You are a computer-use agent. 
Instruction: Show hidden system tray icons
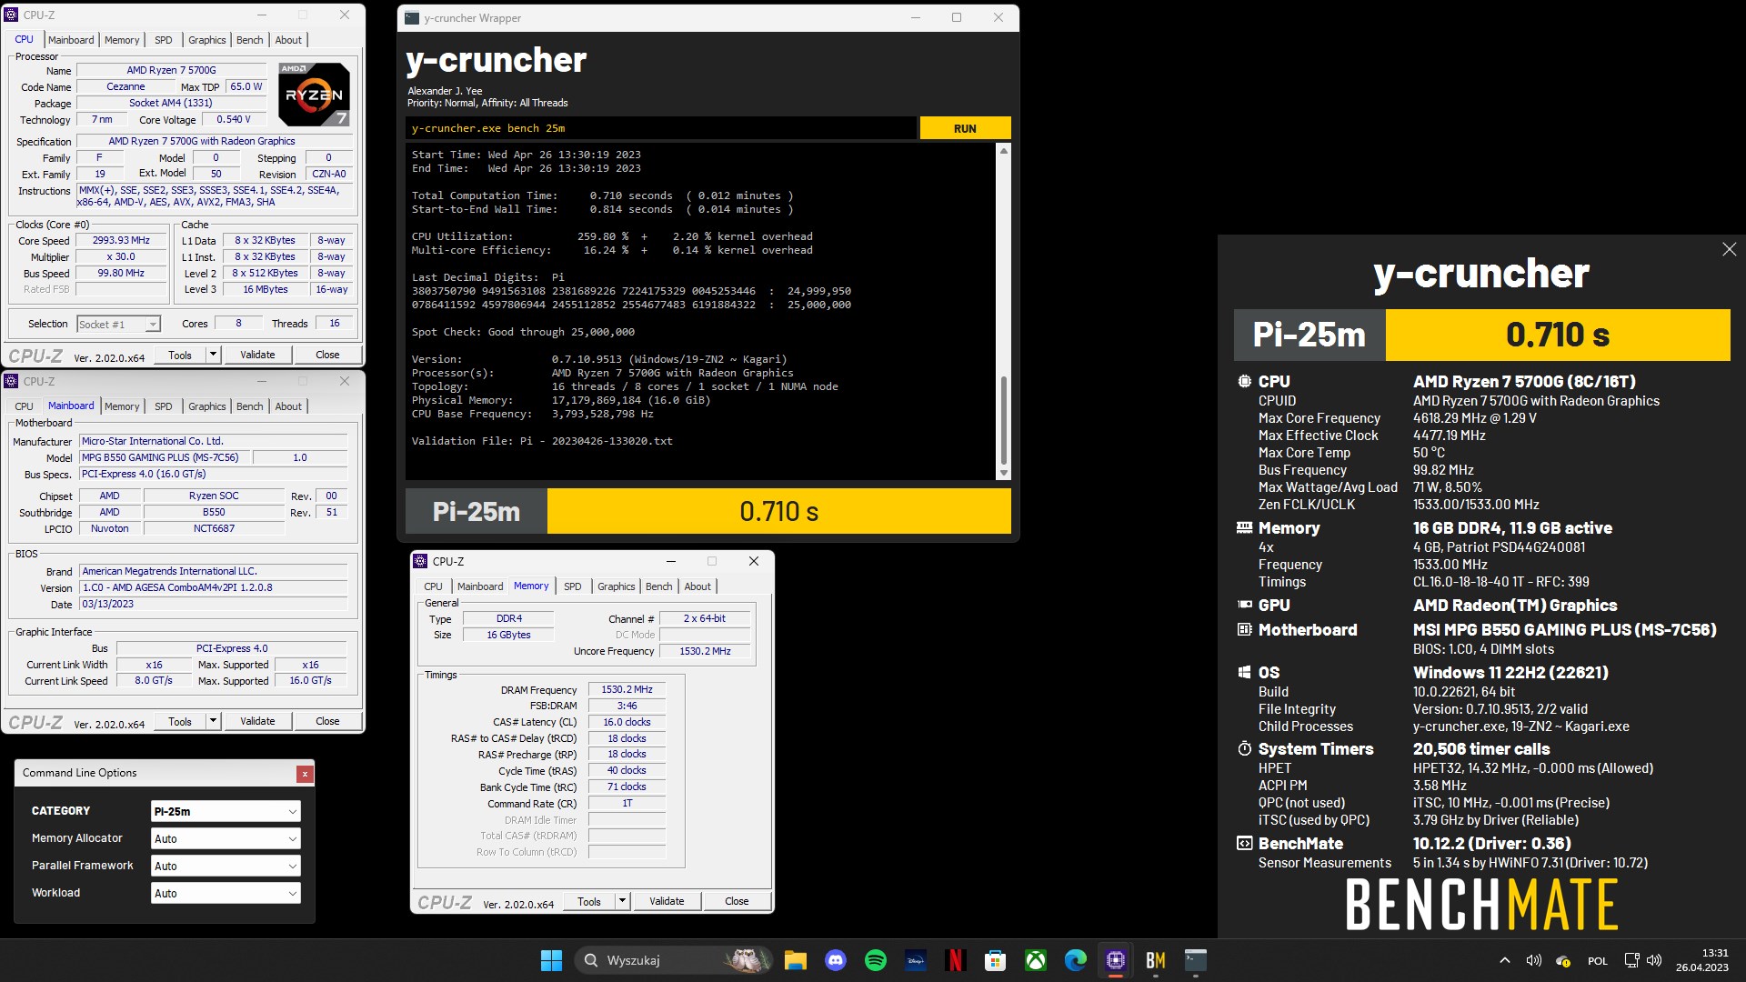(1505, 960)
